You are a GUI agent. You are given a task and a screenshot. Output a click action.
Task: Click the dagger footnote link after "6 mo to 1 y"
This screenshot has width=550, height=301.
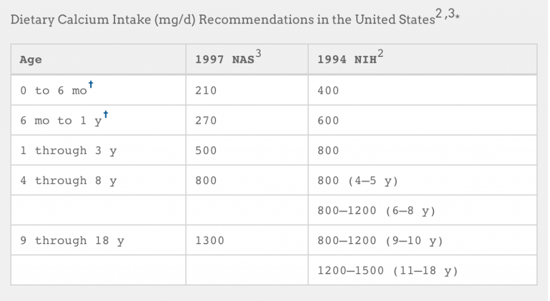click(106, 114)
